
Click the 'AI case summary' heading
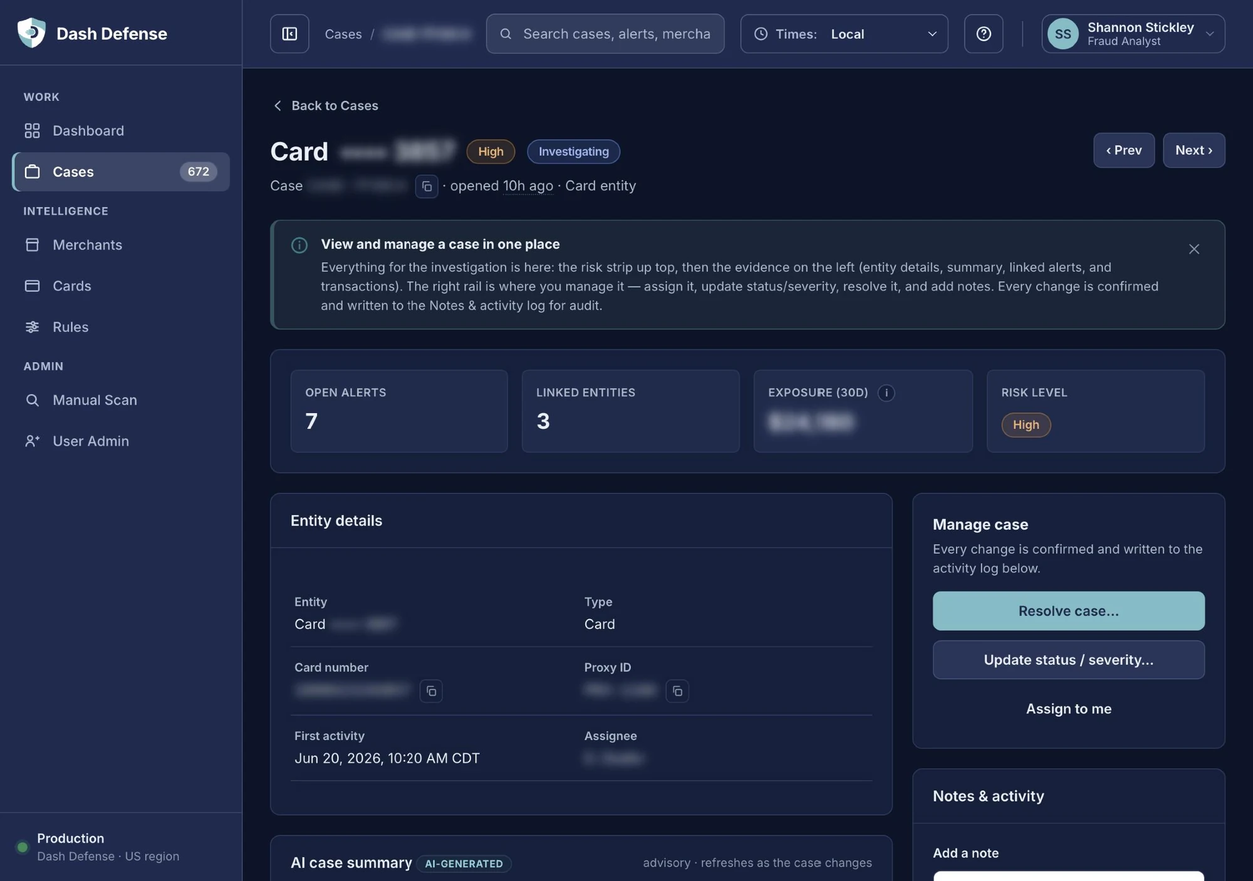tap(351, 863)
